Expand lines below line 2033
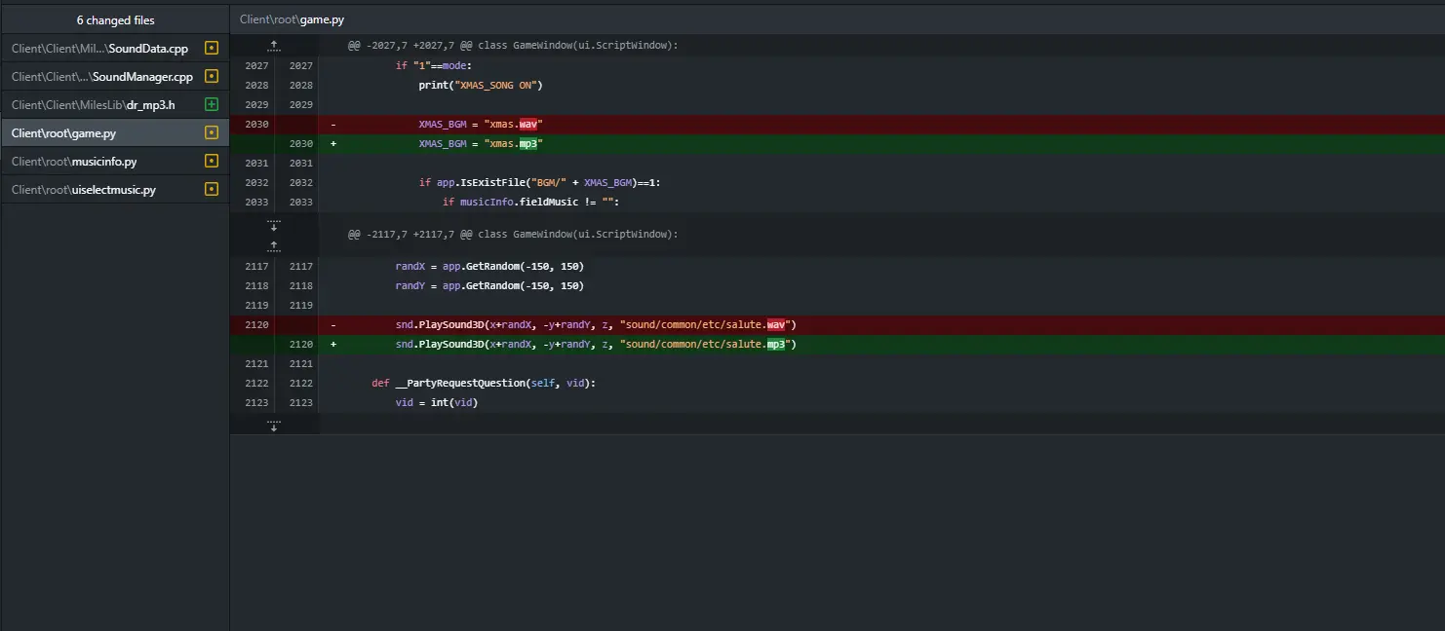1445x631 pixels. point(274,224)
